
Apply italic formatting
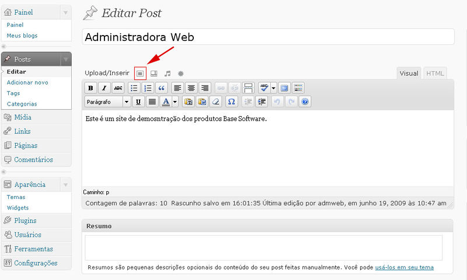(x=104, y=88)
